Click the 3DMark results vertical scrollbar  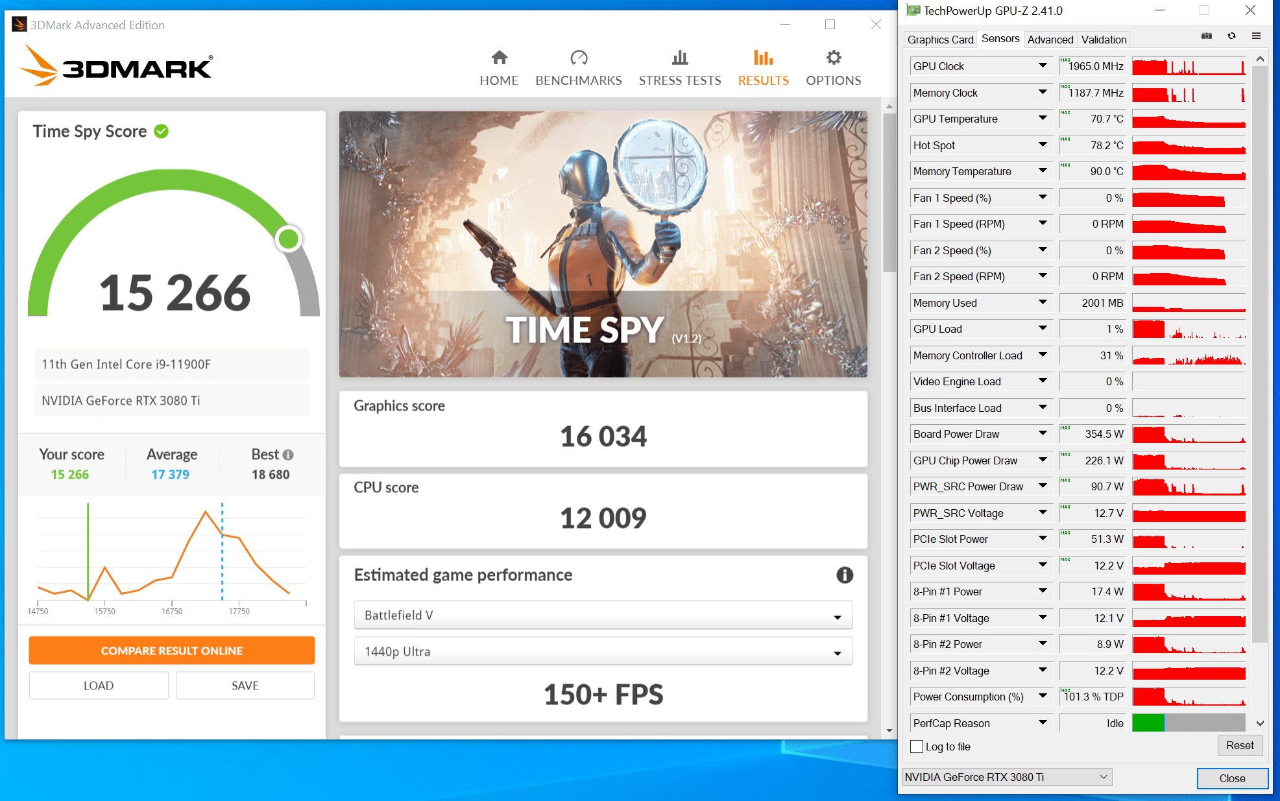[889, 191]
